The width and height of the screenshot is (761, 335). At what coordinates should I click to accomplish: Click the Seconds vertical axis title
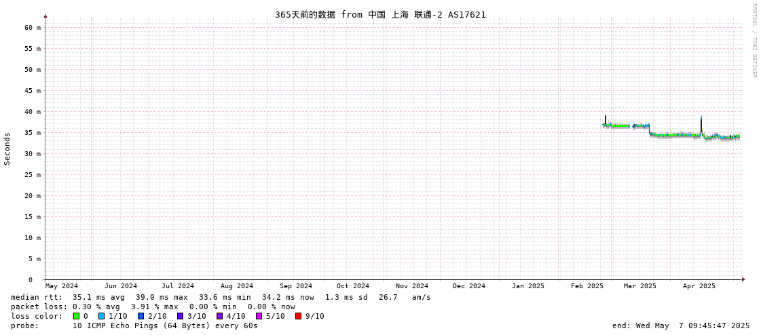pyautogui.click(x=7, y=149)
